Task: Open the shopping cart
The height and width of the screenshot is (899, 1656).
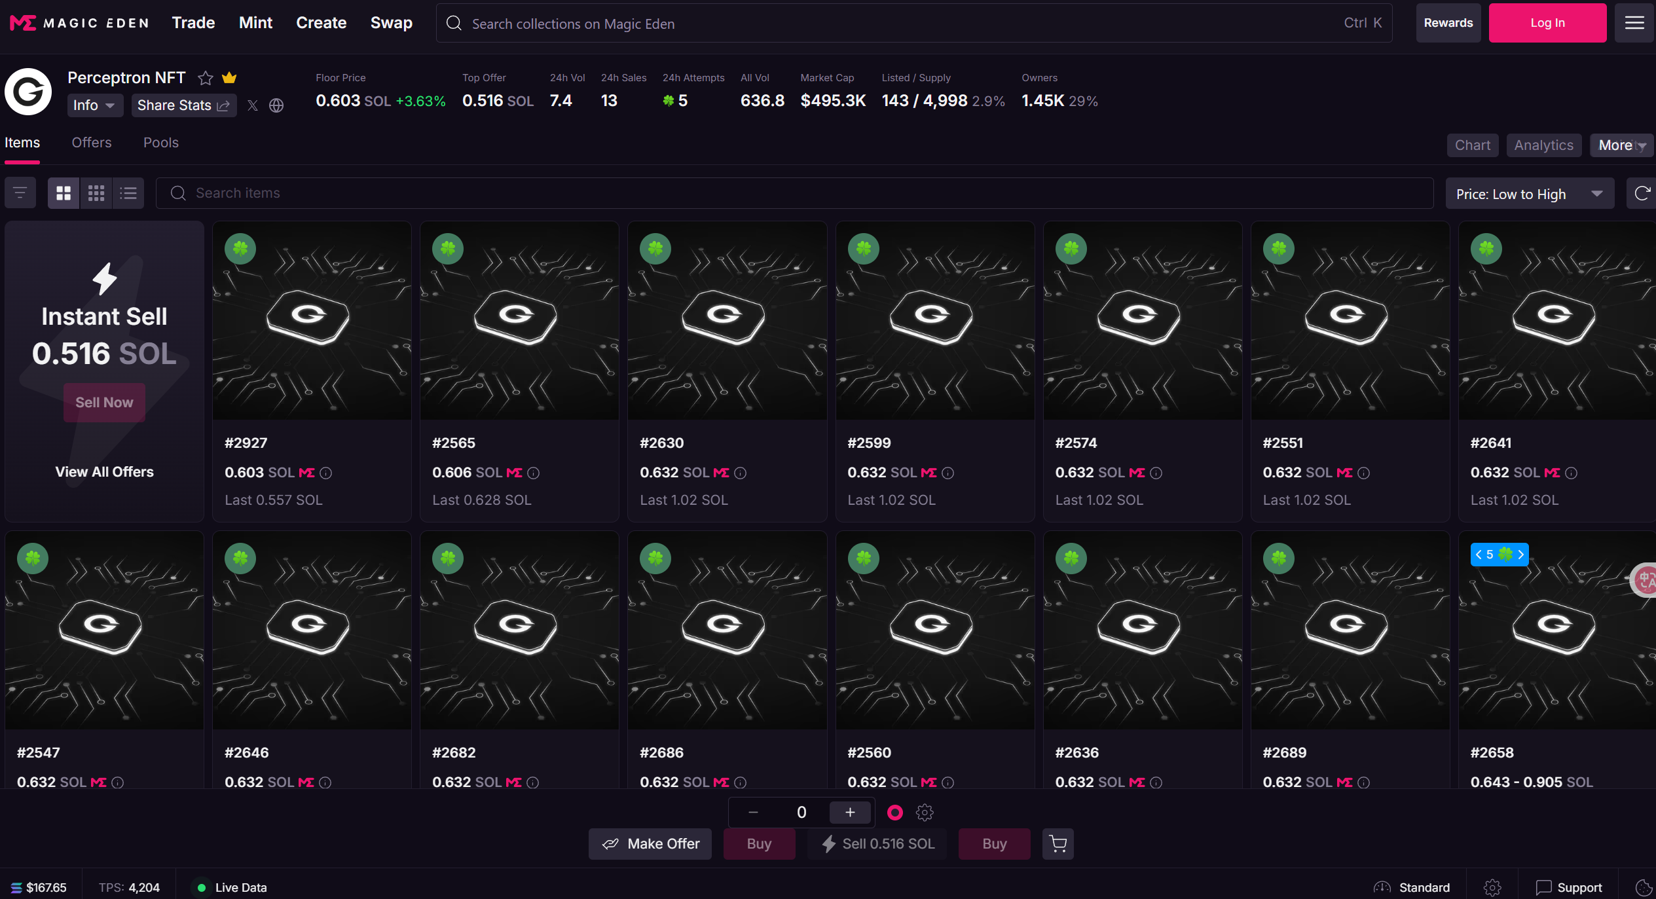Action: coord(1058,844)
